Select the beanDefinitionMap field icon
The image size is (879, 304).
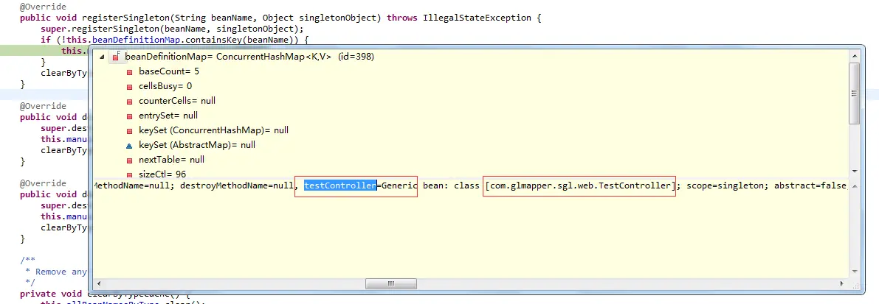(117, 57)
